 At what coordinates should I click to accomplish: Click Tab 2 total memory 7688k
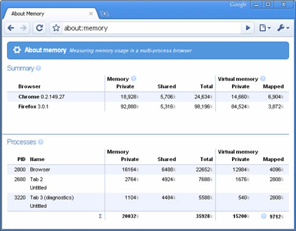tap(205, 179)
